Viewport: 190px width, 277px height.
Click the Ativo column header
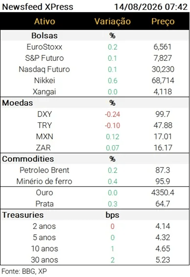(x=45, y=22)
